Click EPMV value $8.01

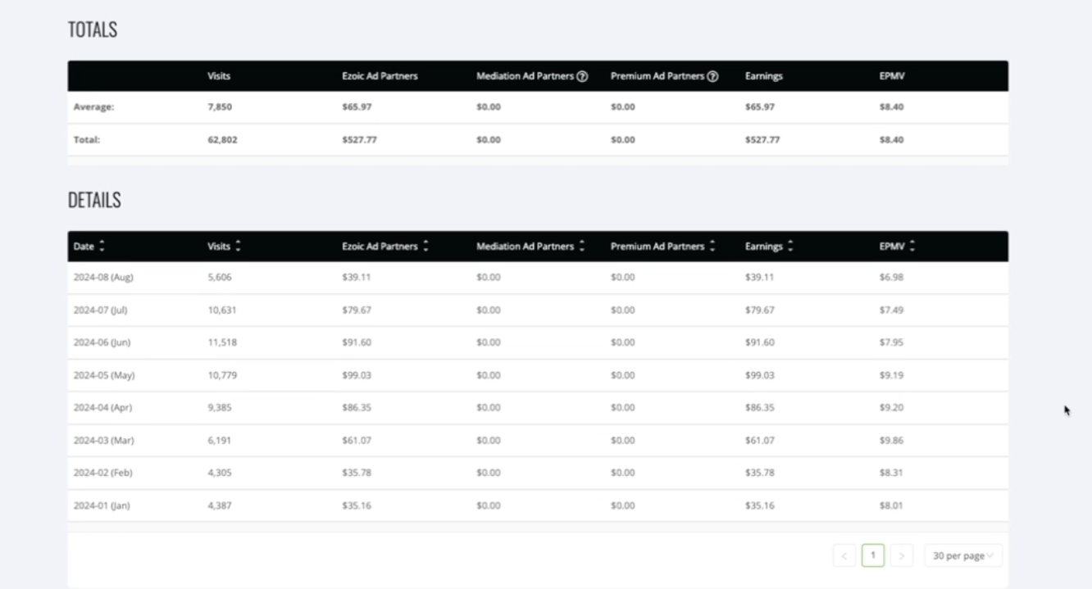(x=891, y=505)
